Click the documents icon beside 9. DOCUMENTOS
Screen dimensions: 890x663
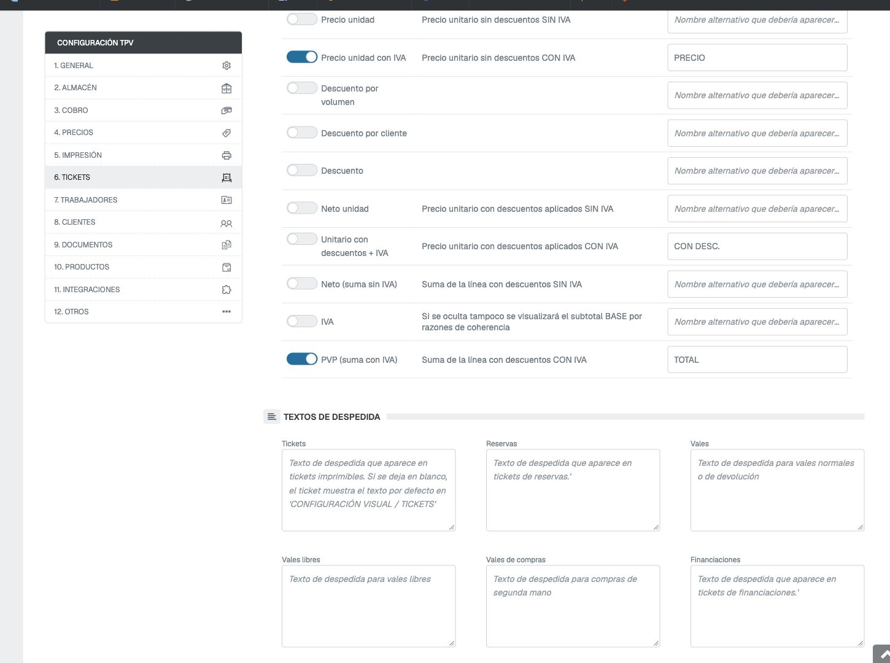click(226, 245)
